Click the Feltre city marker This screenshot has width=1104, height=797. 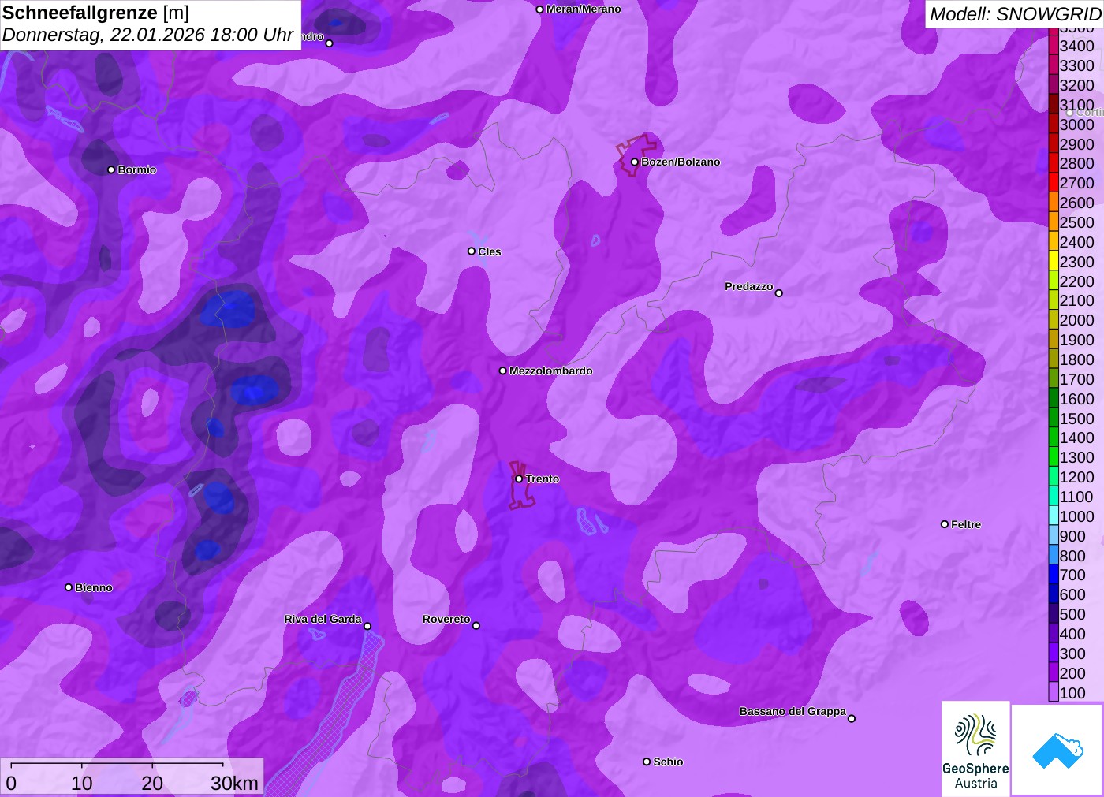pyautogui.click(x=945, y=524)
